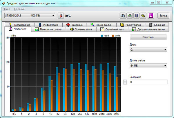Click the floppy disk save icon
174x118 pixels.
coord(136,16)
